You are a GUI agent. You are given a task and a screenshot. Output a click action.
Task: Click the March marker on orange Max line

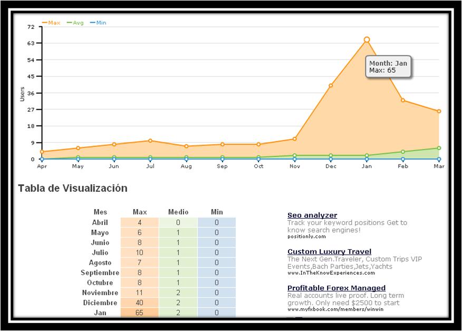pos(439,111)
